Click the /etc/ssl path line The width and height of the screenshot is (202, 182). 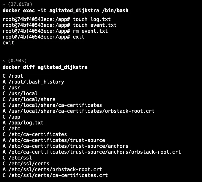click(17, 158)
